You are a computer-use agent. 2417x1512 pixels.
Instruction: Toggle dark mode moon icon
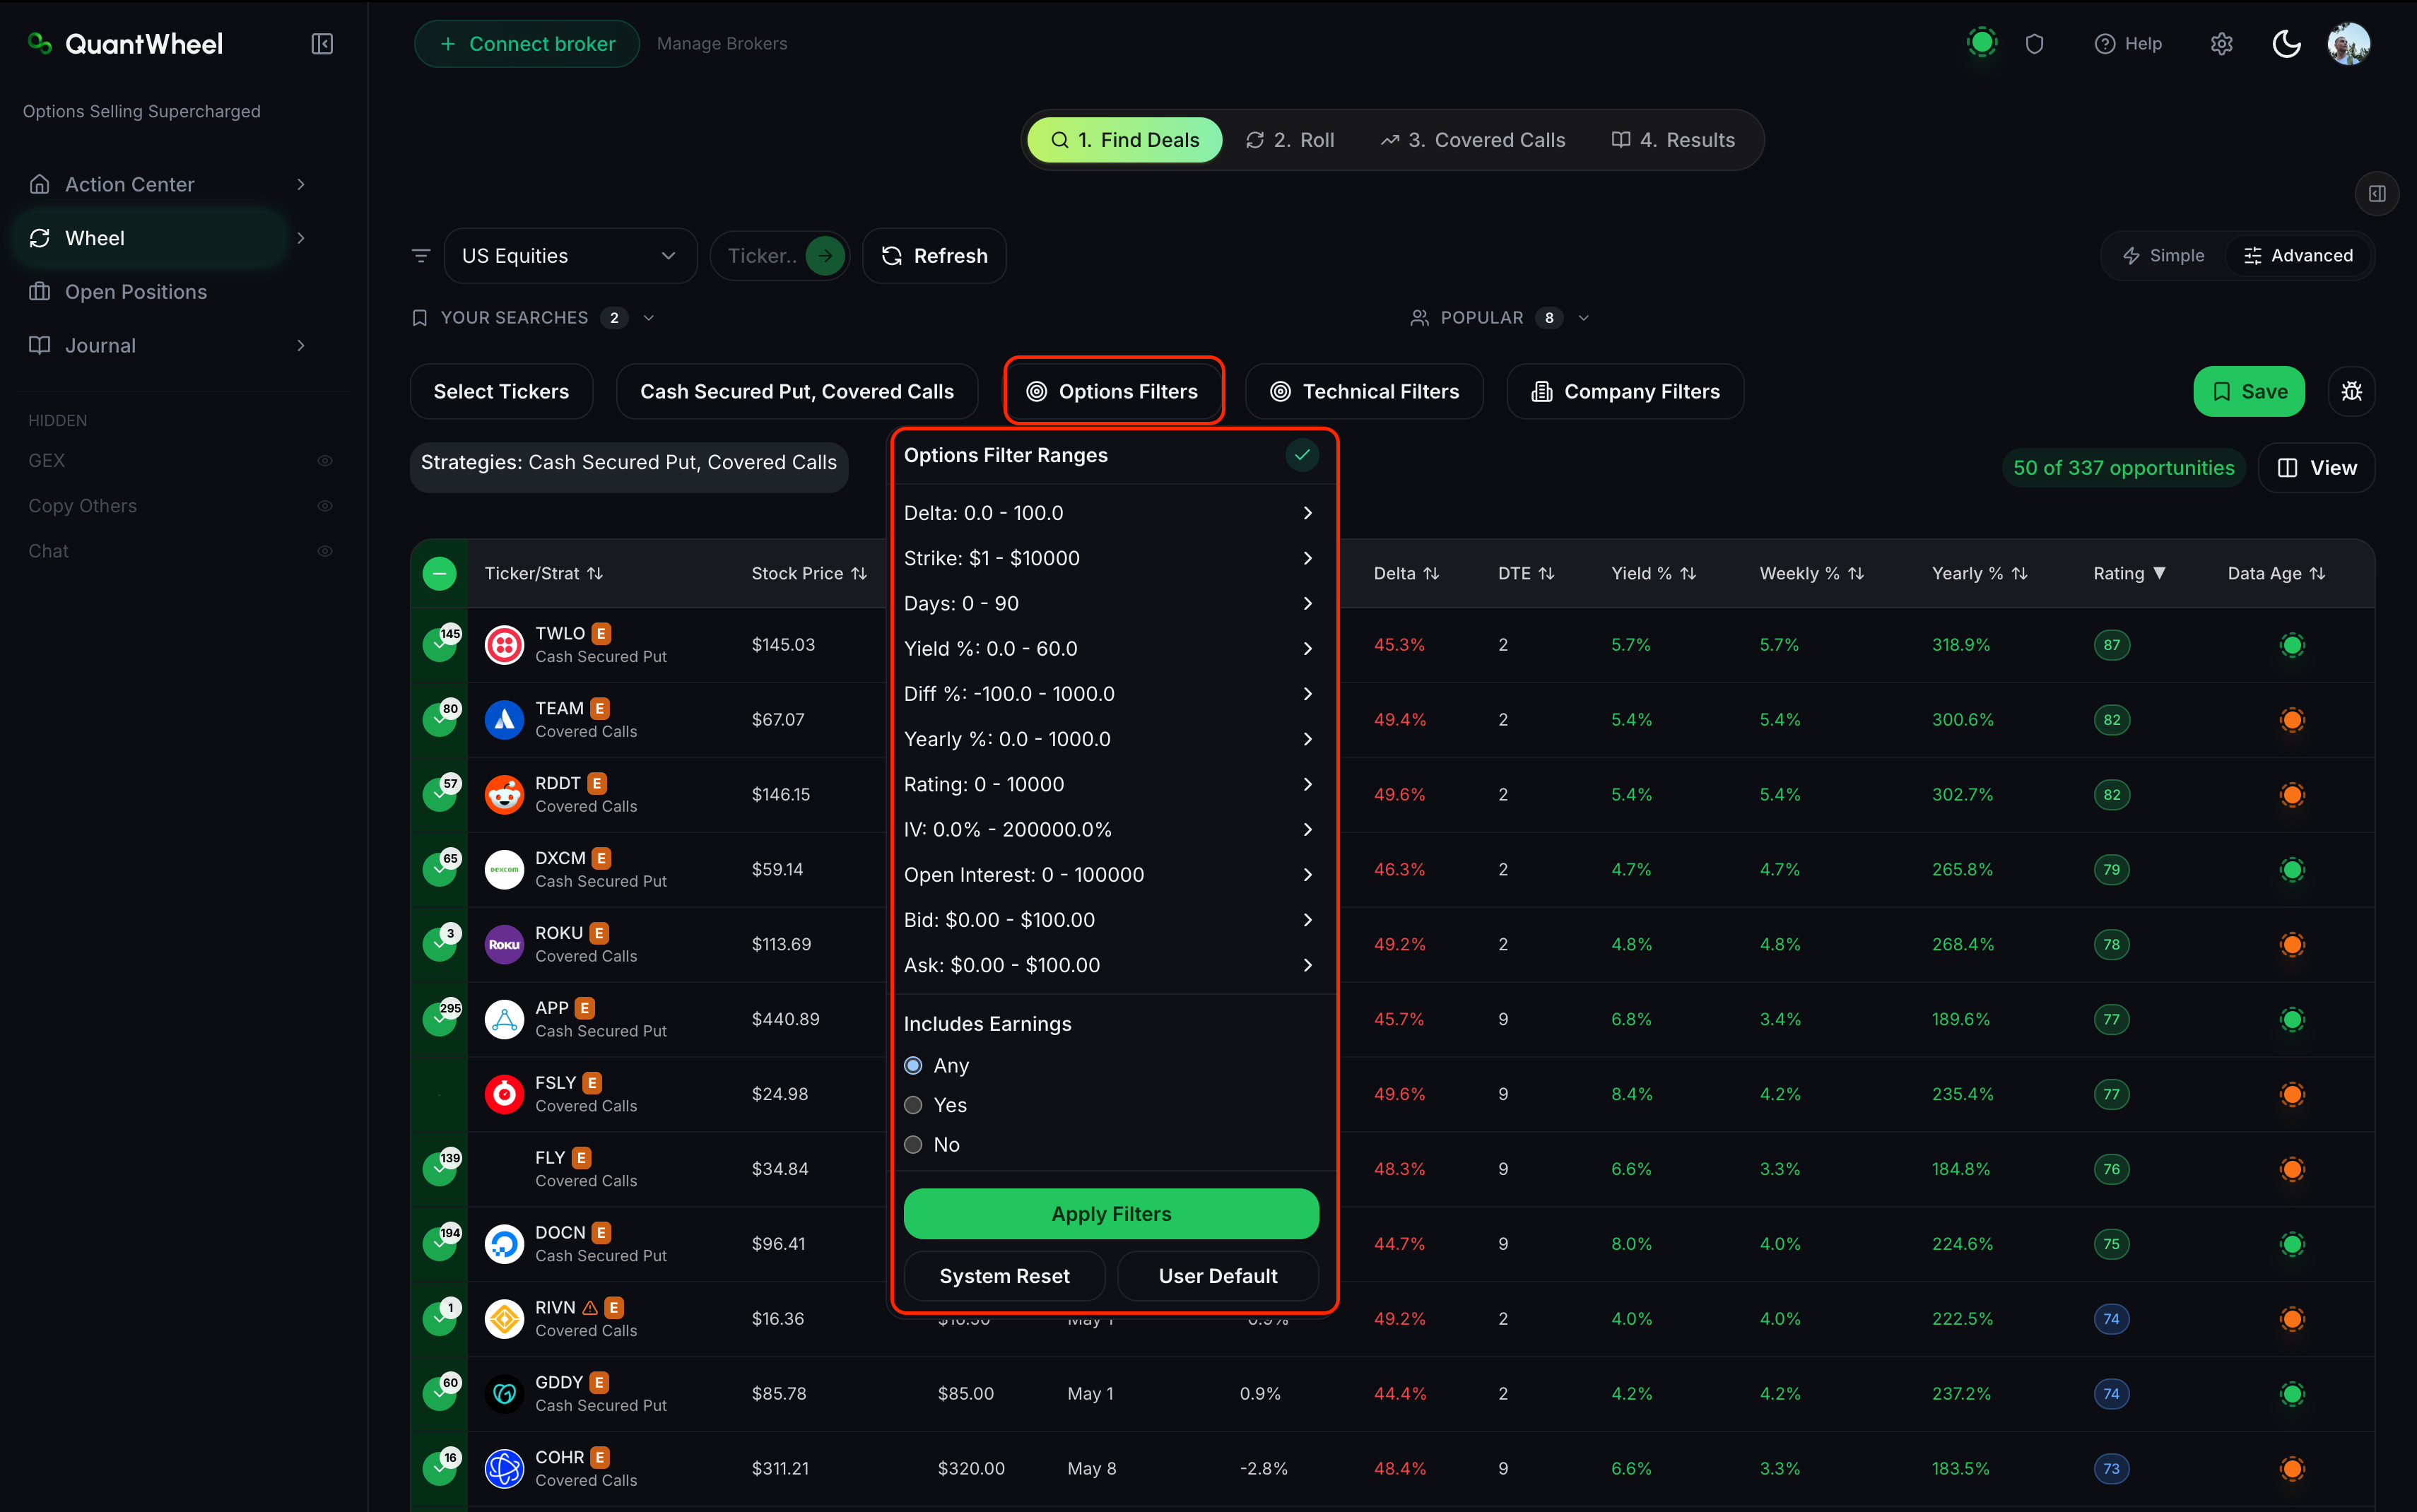(2286, 44)
